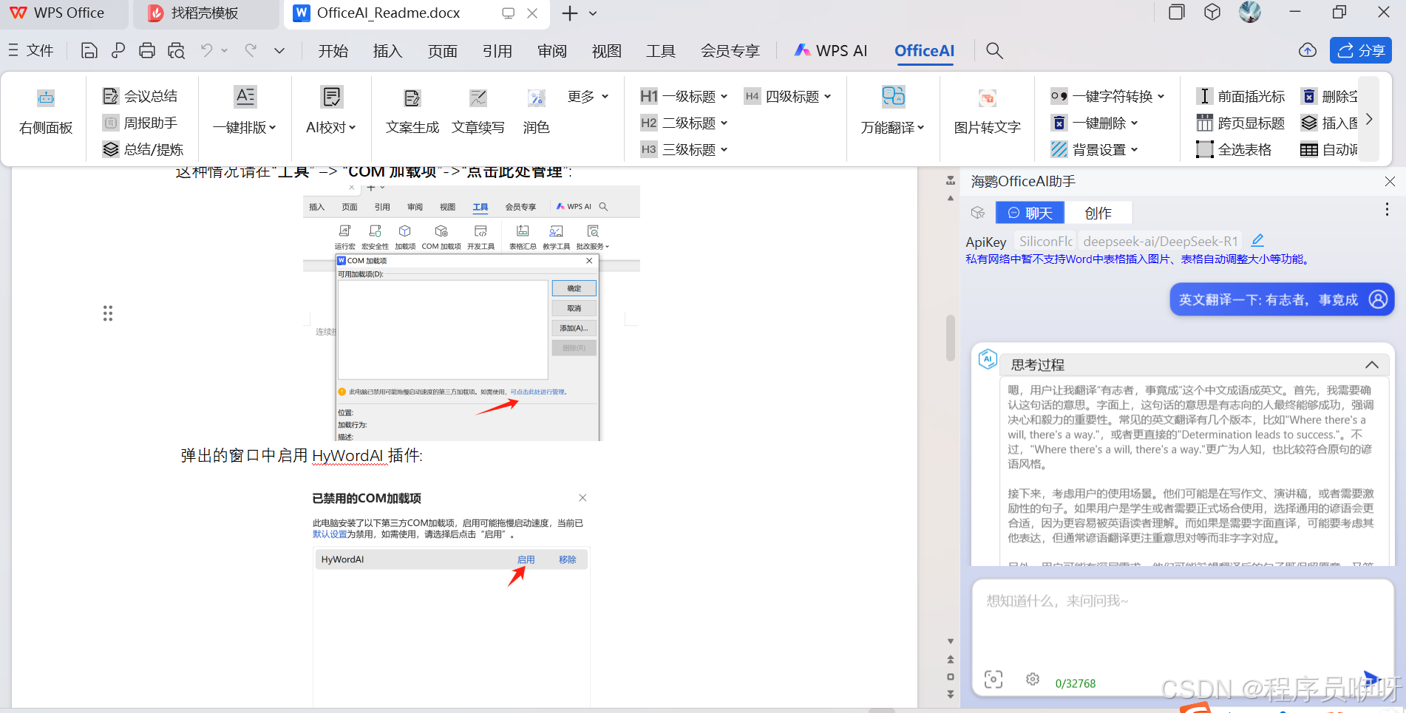The image size is (1406, 713).
Task: Select the 聊天 chat tab
Action: [1030, 213]
